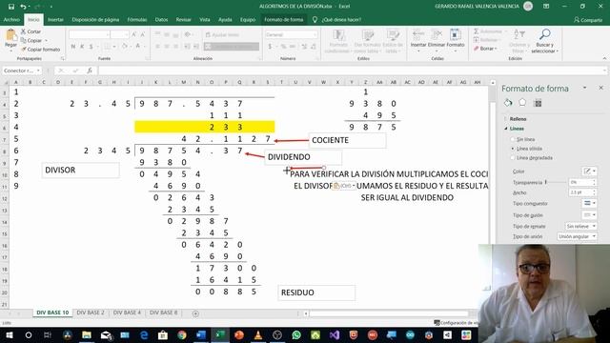Save the workbook with the disk icon
The image size is (610, 343).
pyautogui.click(x=10, y=7)
